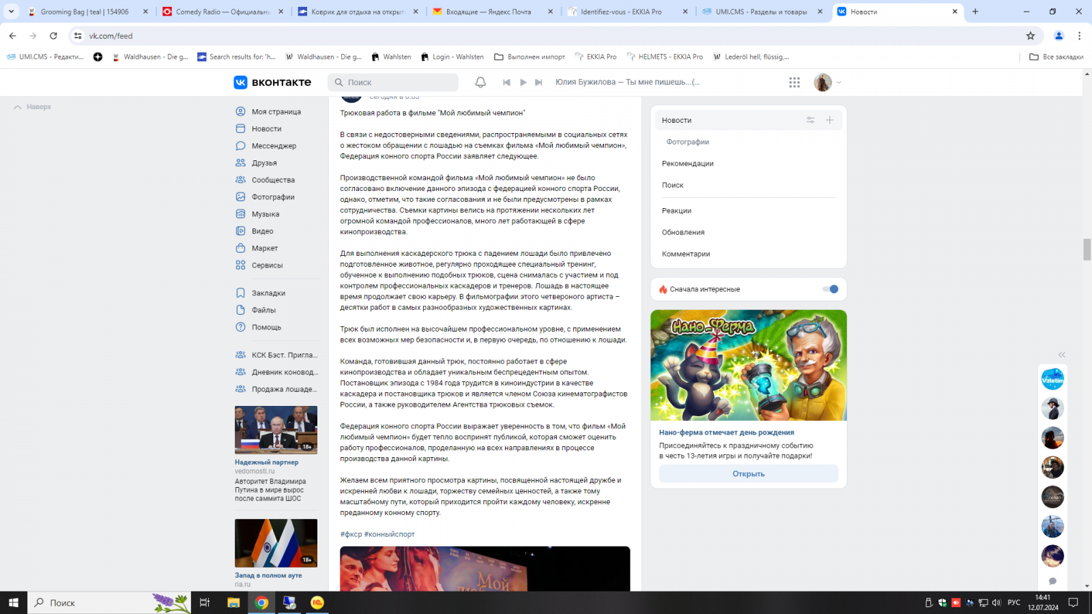The width and height of the screenshot is (1092, 614).
Task: Open Музыка section in sidebar
Action: tap(265, 214)
